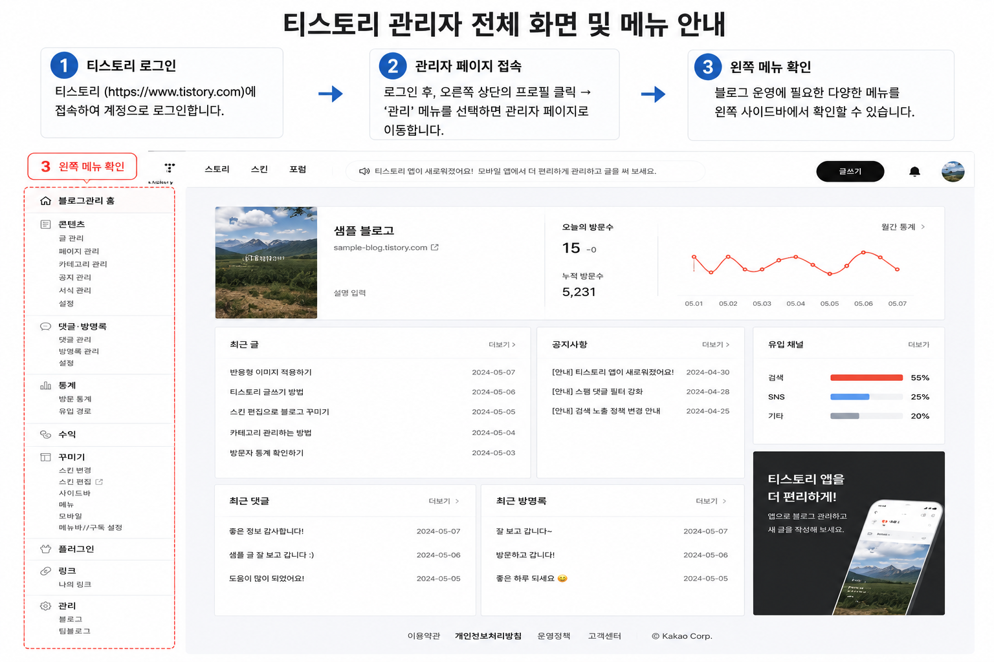Image resolution: width=994 pixels, height=662 pixels.
Task: Select 나의 링크 in the sidebar
Action: click(x=75, y=584)
